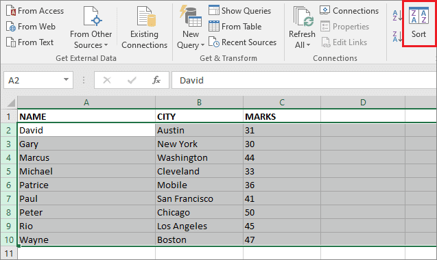
Task: Expand the Refresh All dropdown arrow
Action: pos(308,44)
